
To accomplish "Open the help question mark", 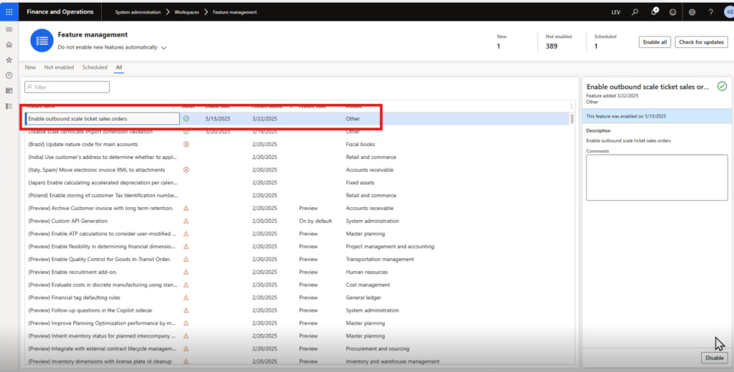I will point(710,12).
